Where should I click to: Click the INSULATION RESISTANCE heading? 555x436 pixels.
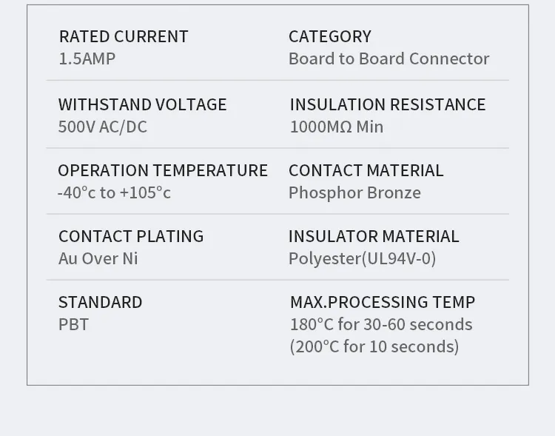387,104
